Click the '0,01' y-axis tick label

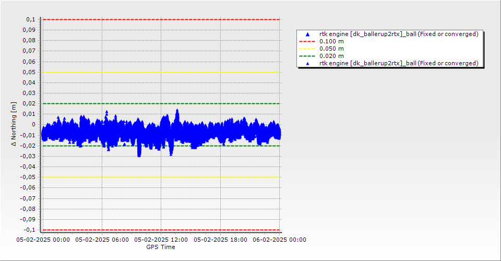pos(29,114)
